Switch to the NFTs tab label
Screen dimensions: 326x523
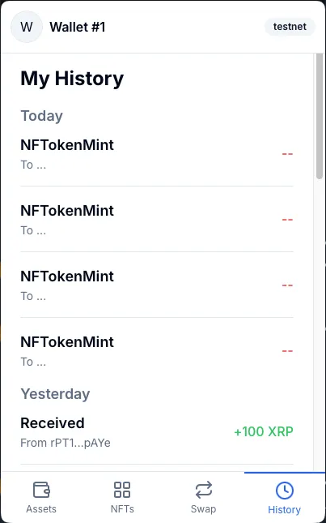point(122,509)
